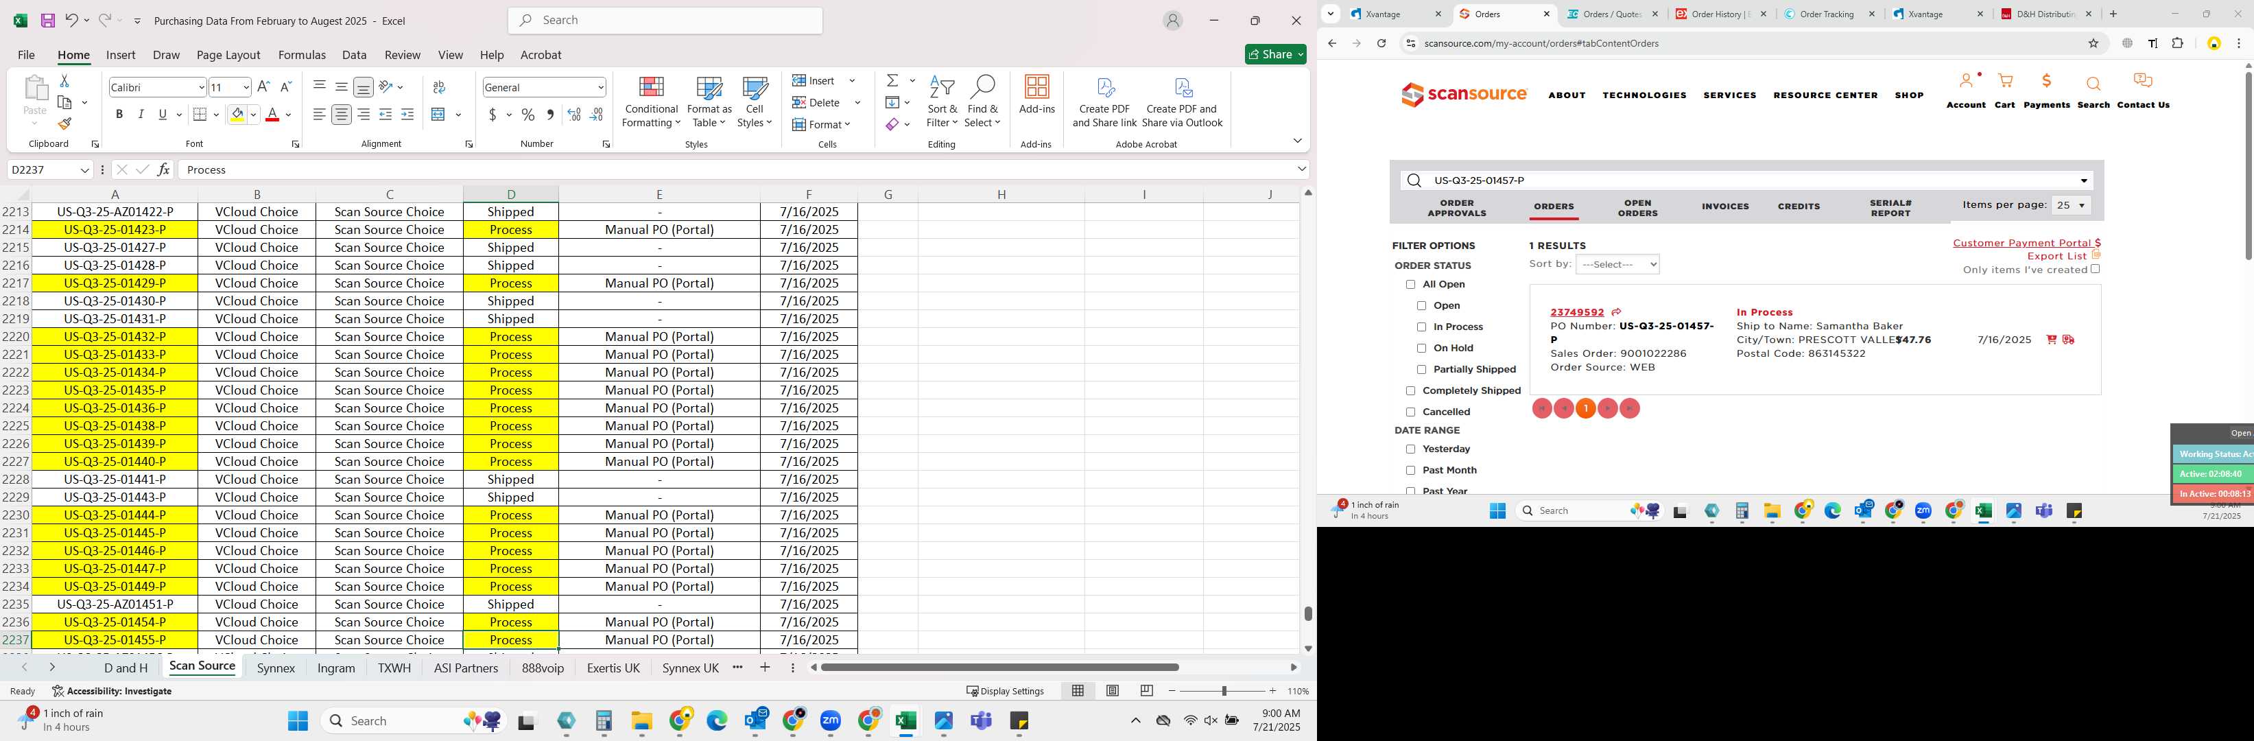This screenshot has width=2254, height=741.
Task: Check the Partially Shipped filter
Action: (x=1421, y=370)
